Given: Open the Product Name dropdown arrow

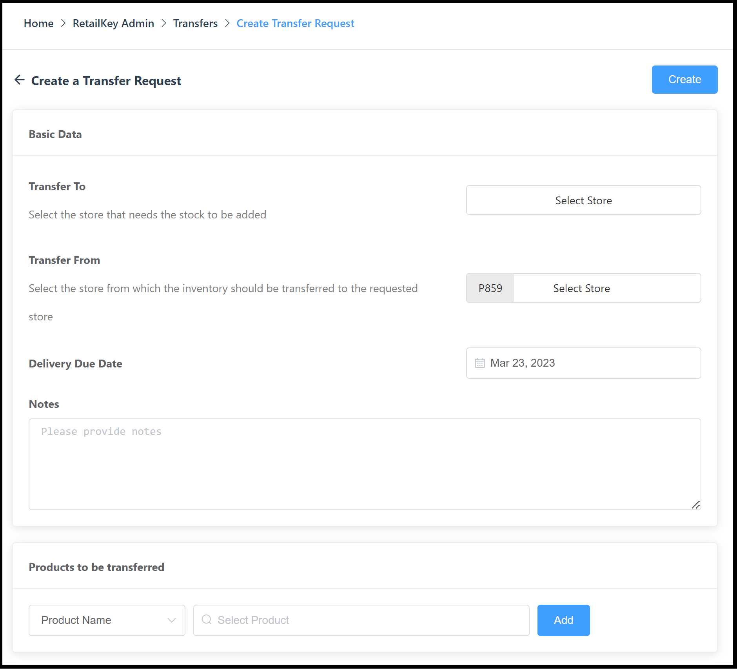Looking at the screenshot, I should [x=171, y=620].
